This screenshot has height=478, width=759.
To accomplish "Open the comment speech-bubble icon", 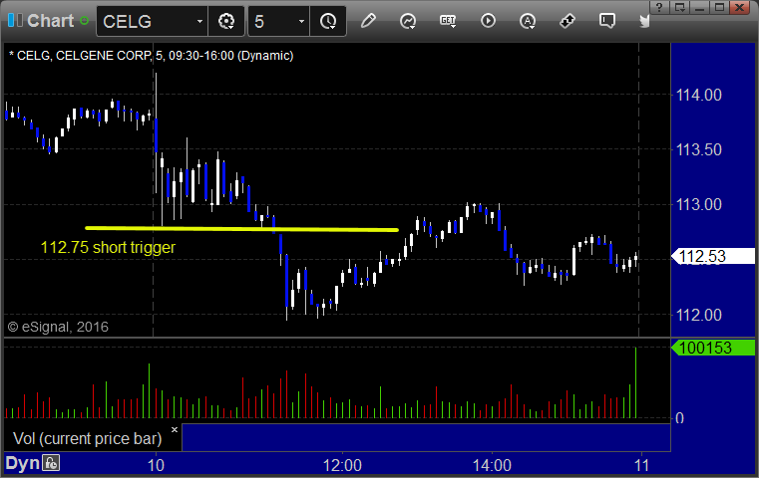I will 607,21.
